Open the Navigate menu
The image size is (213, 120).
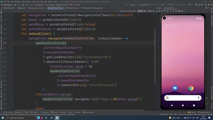pyautogui.click(x=18, y=2)
